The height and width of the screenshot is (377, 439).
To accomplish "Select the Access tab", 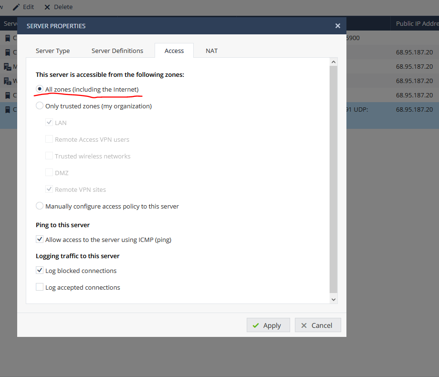I will (174, 51).
